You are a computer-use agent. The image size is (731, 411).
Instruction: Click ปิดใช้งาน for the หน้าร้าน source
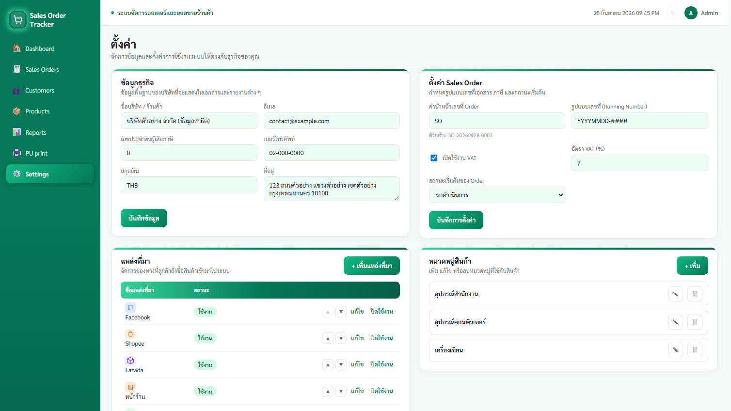(381, 391)
